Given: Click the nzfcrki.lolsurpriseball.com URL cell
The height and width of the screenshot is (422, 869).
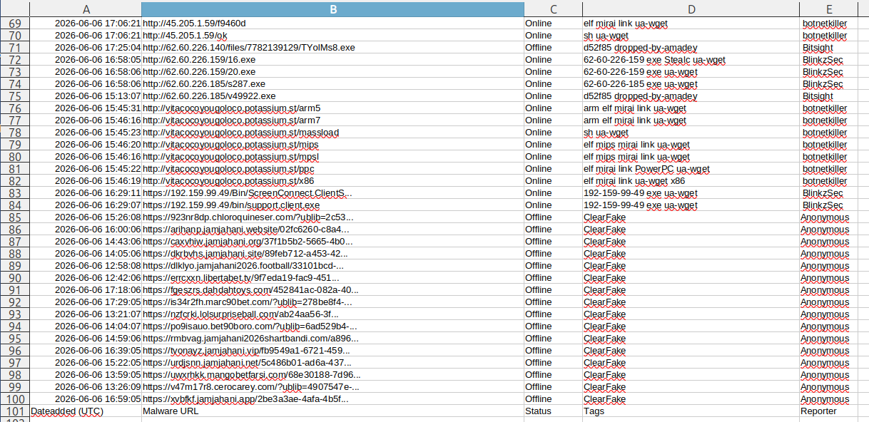Looking at the screenshot, I should coord(332,314).
